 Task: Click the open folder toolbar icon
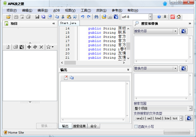point(8,17)
